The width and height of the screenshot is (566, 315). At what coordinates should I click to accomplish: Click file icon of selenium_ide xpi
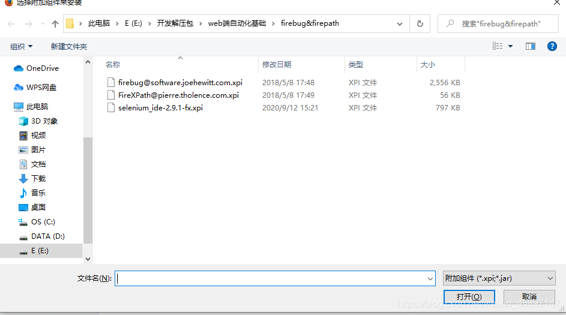click(x=111, y=107)
